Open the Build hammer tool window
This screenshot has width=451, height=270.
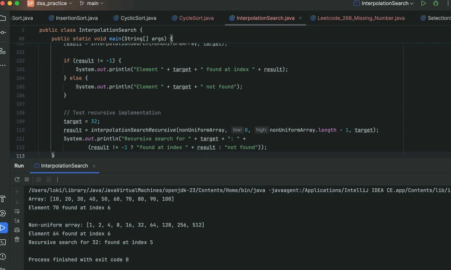(x=3, y=199)
